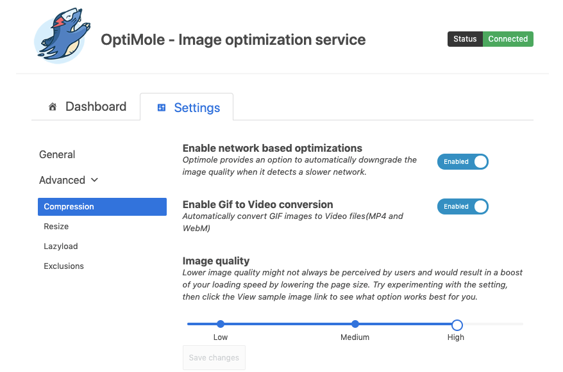Viewport: 563px width, 372px height.
Task: Open the Exclusions settings section
Action: pos(63,266)
